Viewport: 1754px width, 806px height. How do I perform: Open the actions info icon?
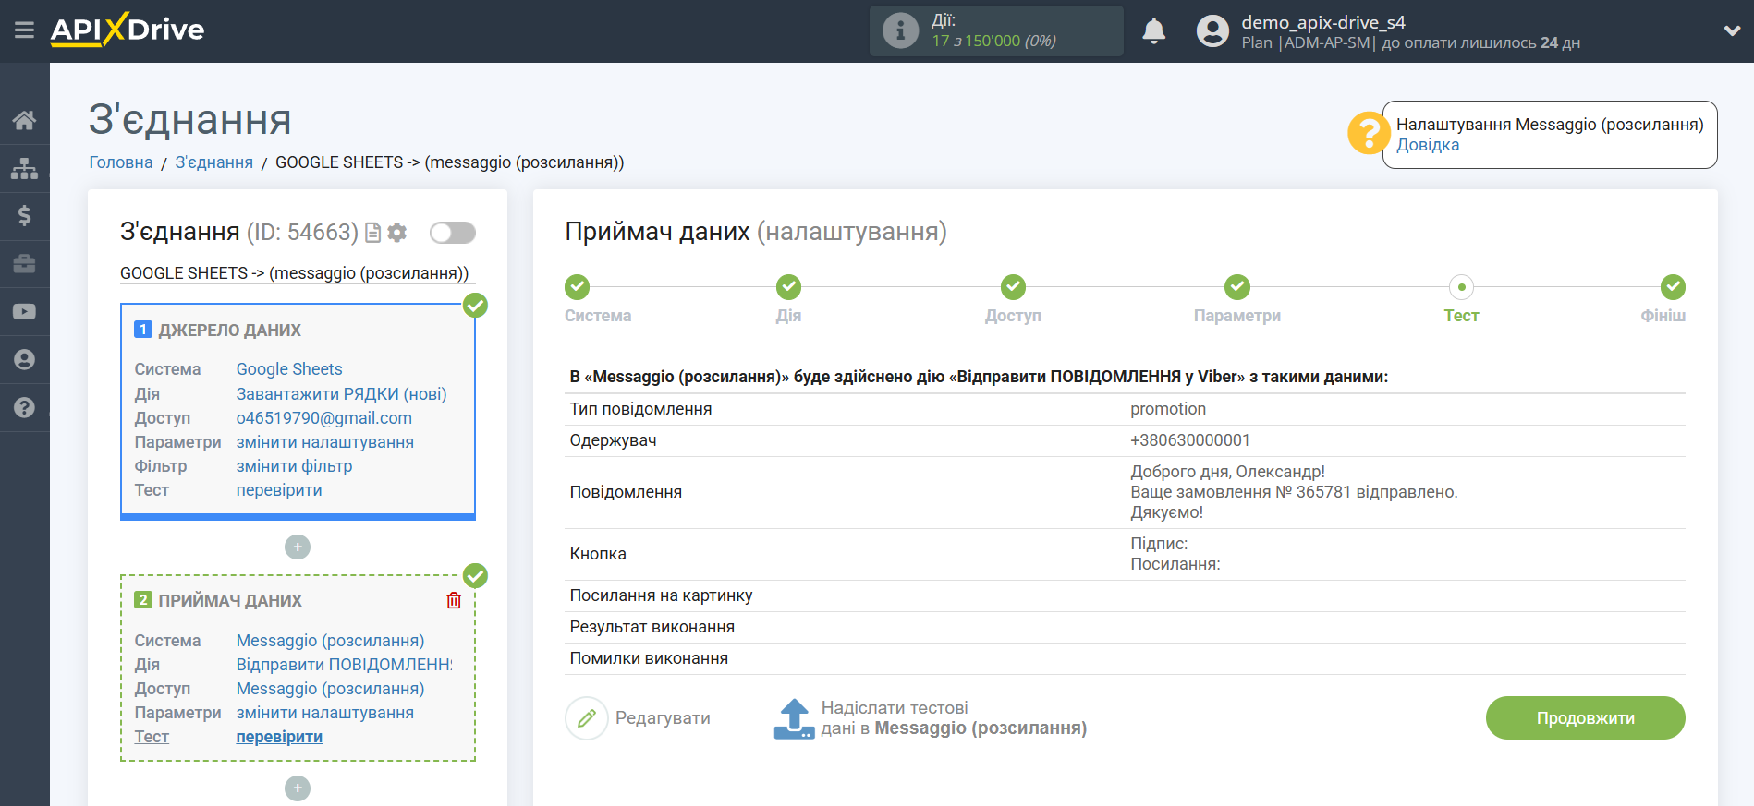(900, 30)
